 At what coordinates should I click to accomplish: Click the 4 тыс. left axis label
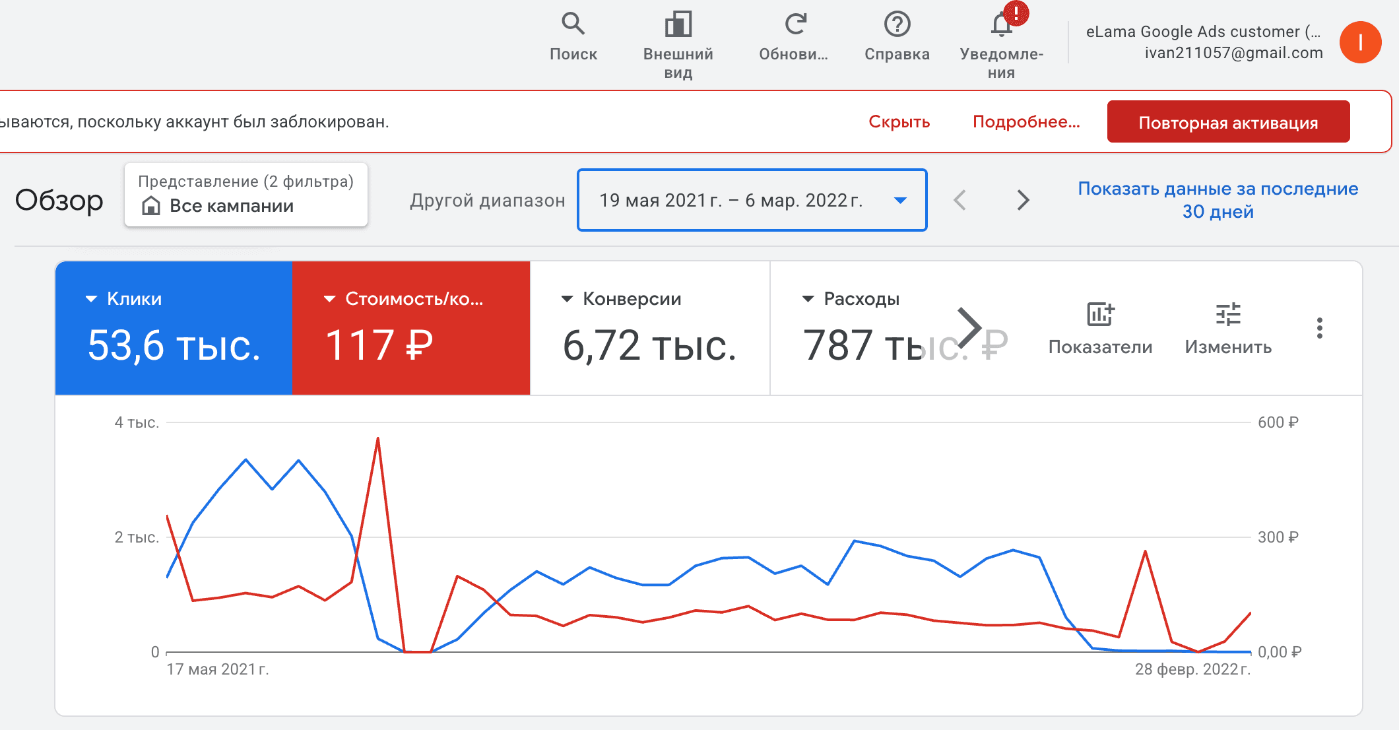(137, 422)
